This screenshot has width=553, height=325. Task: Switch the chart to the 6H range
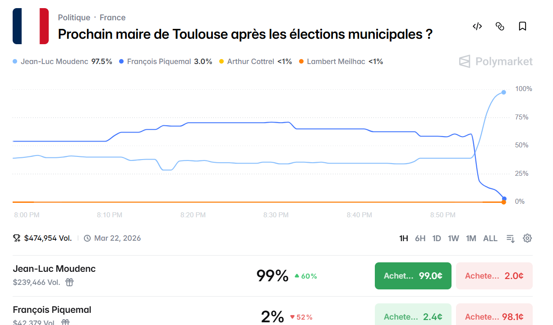(420, 238)
